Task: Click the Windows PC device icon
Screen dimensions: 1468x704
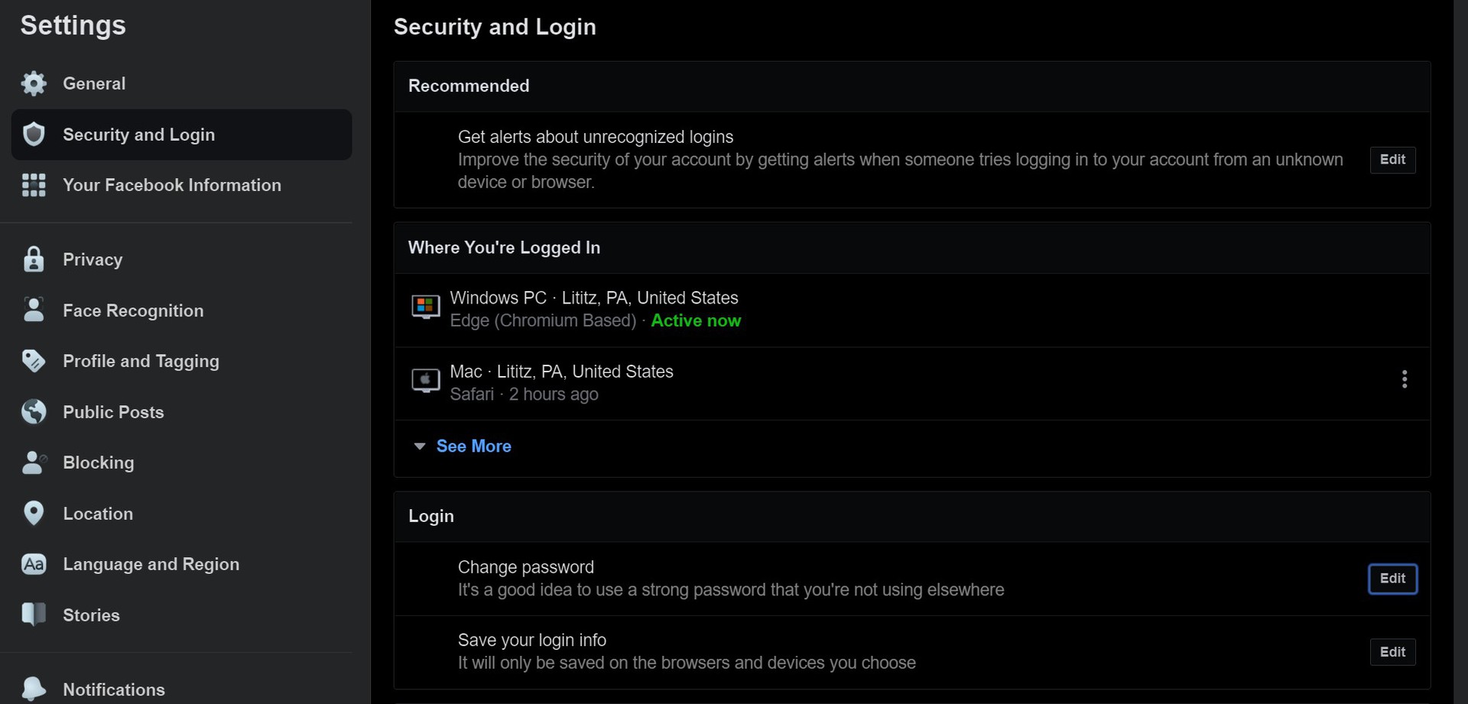Action: coord(426,307)
